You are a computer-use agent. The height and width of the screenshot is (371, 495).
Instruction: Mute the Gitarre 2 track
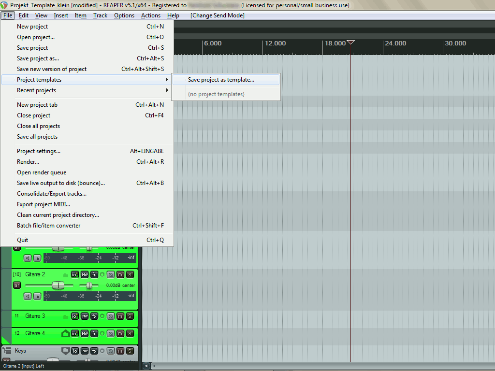tap(120, 274)
